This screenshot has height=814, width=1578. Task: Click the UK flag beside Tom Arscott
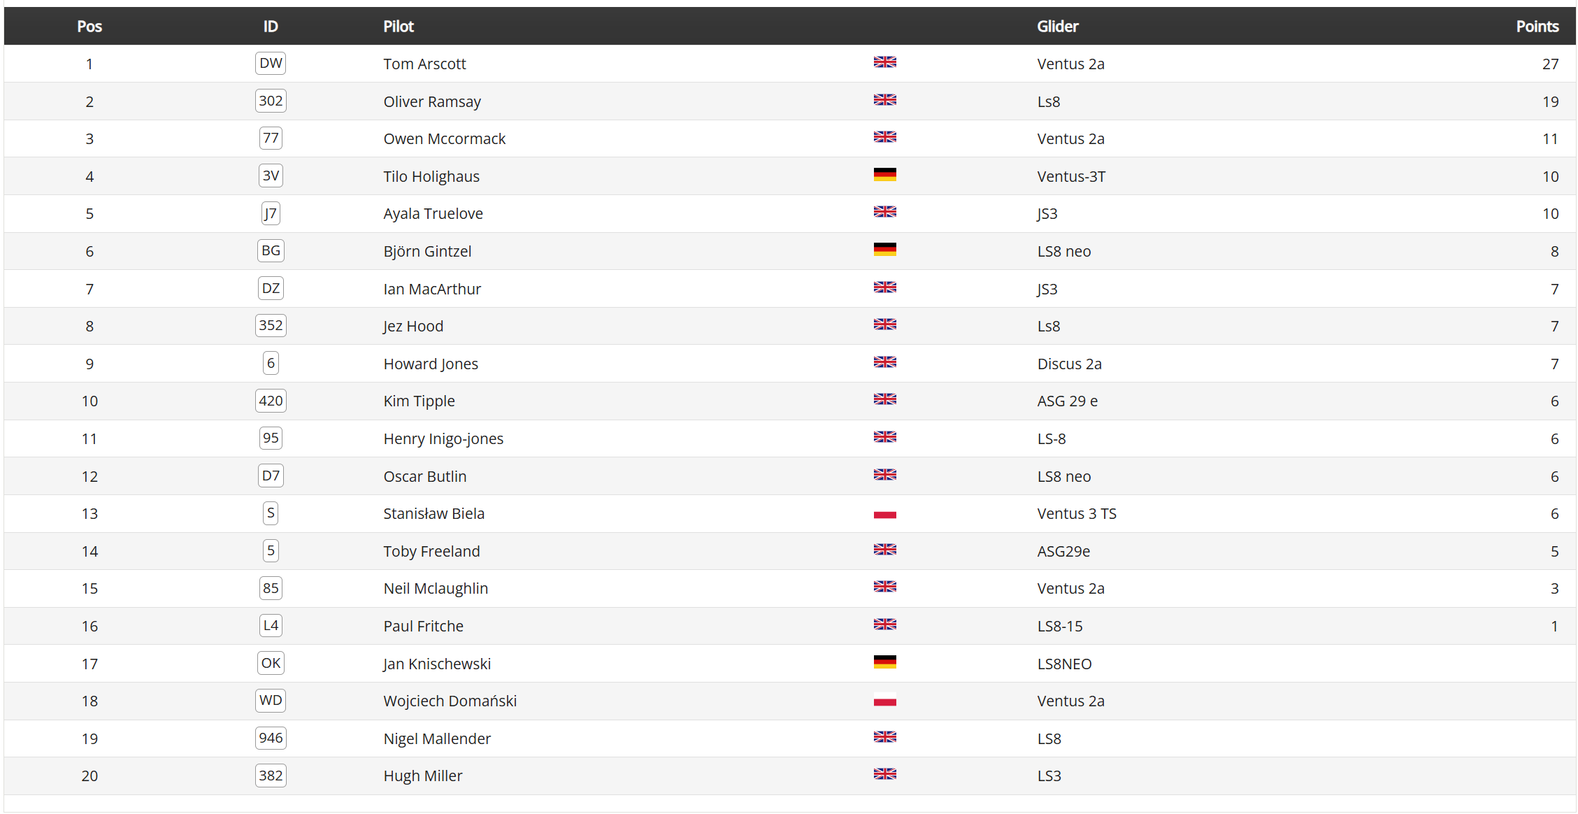(x=884, y=62)
